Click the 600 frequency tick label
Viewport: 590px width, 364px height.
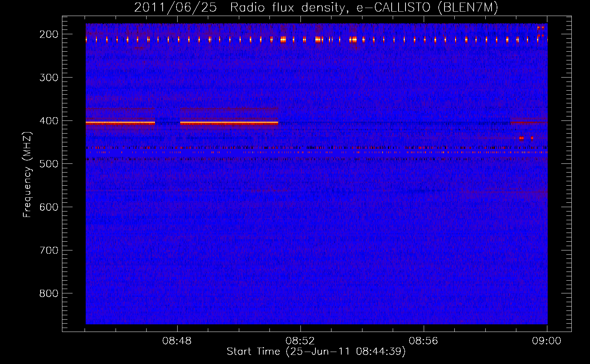[x=49, y=207]
